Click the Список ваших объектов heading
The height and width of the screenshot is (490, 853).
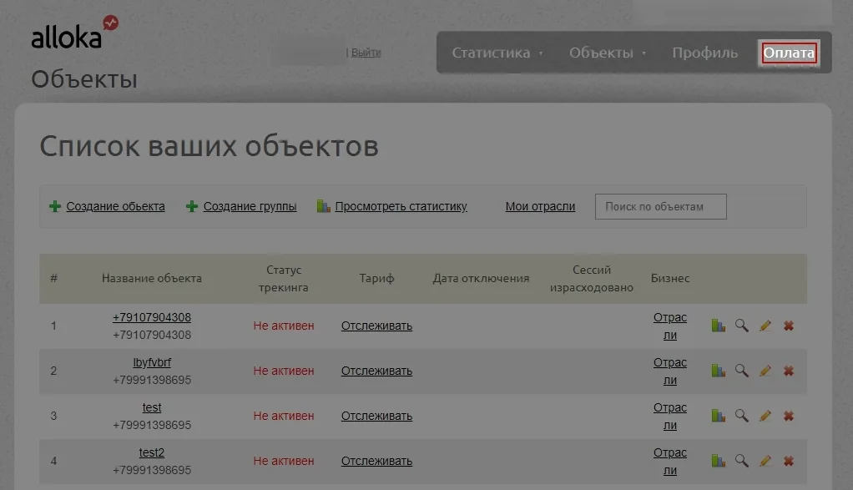tap(209, 146)
